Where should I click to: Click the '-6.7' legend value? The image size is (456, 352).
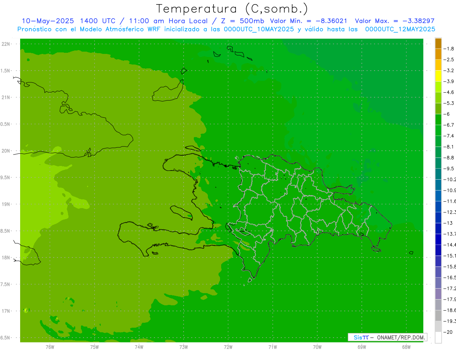[450, 125]
